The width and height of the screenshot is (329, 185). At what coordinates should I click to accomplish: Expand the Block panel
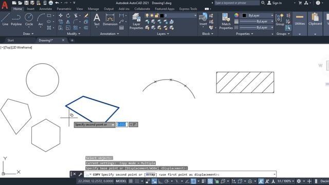pyautogui.click(x=208, y=34)
